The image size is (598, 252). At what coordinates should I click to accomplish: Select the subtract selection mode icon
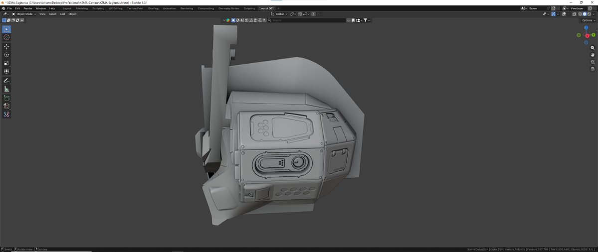point(13,20)
